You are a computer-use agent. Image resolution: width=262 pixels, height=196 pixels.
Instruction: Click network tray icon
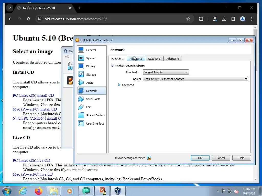(x=230, y=191)
